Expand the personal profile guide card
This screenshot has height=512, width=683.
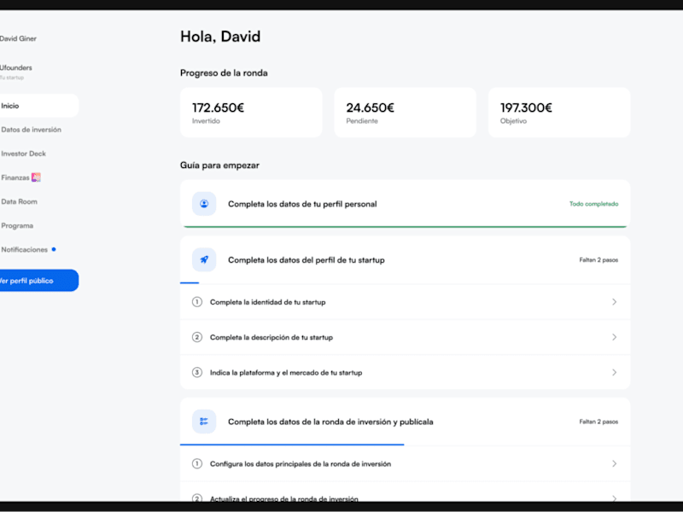405,204
